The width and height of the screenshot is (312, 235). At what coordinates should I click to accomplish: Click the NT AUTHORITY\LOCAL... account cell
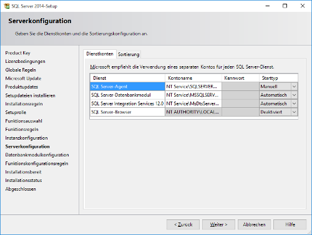click(193, 112)
